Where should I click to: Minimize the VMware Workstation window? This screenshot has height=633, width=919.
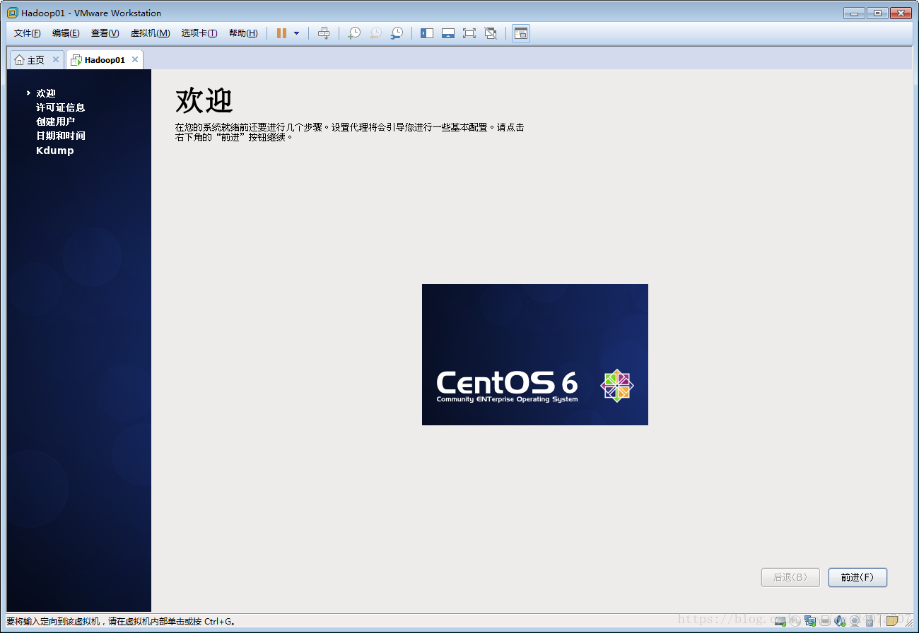854,13
